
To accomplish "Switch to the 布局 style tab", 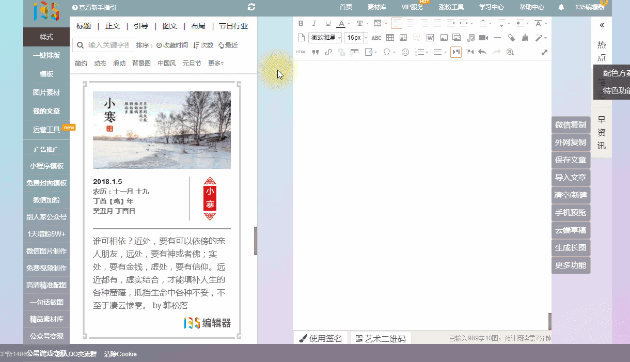I will click(x=198, y=26).
